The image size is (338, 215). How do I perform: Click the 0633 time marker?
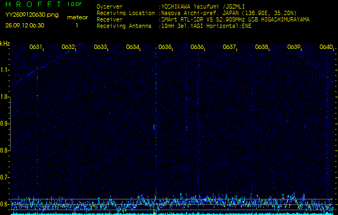pos(100,47)
